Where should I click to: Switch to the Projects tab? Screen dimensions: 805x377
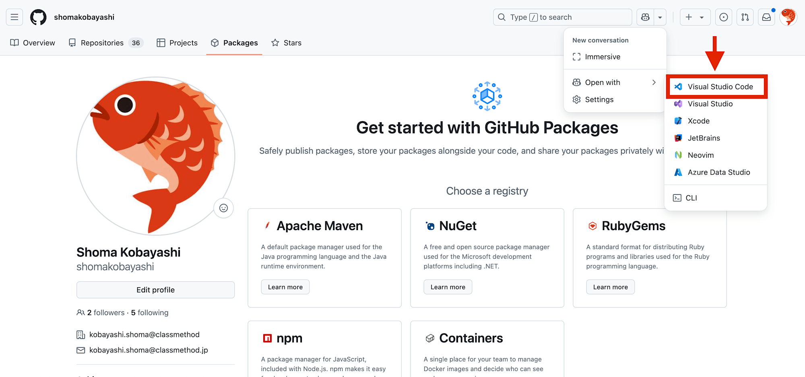(177, 43)
